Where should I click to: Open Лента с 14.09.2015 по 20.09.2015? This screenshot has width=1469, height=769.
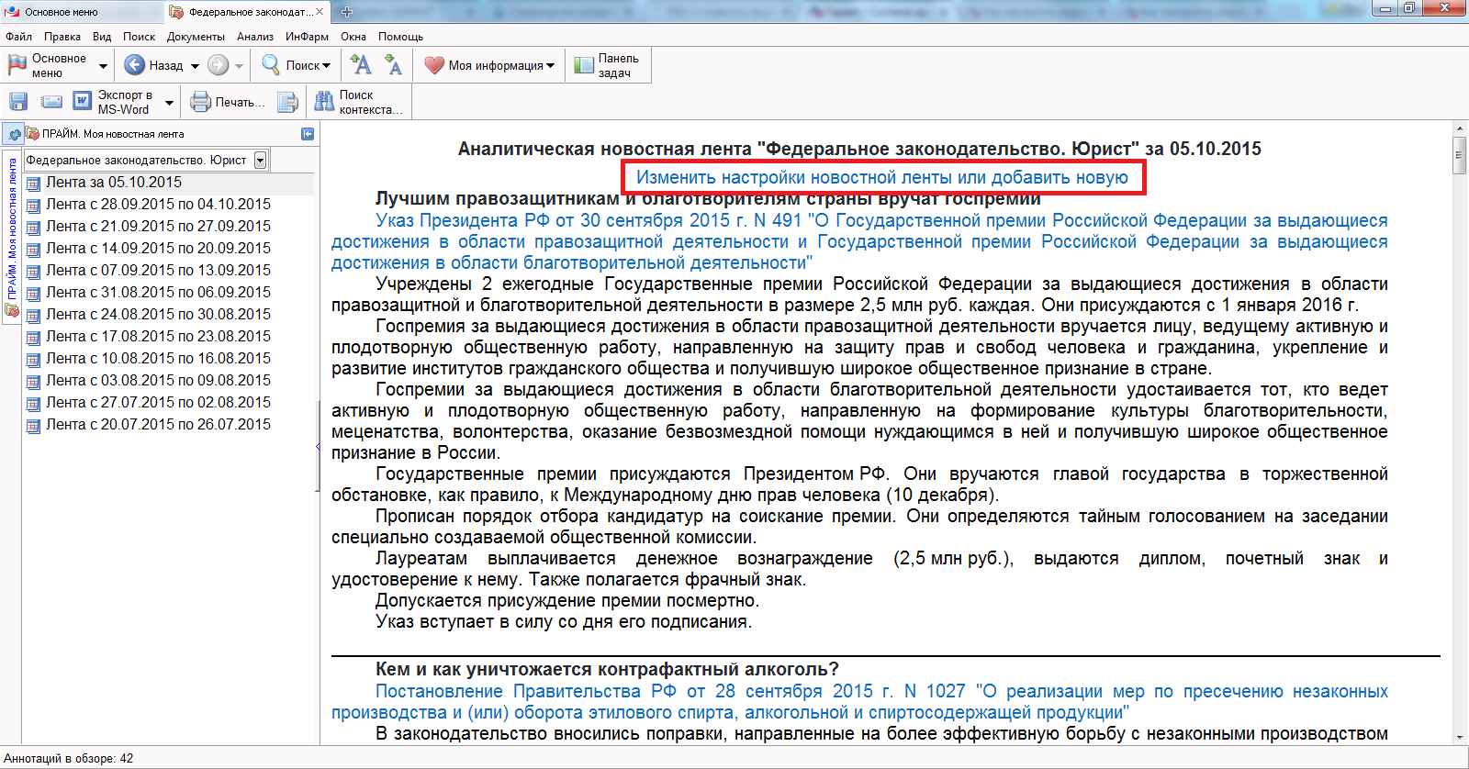point(158,249)
